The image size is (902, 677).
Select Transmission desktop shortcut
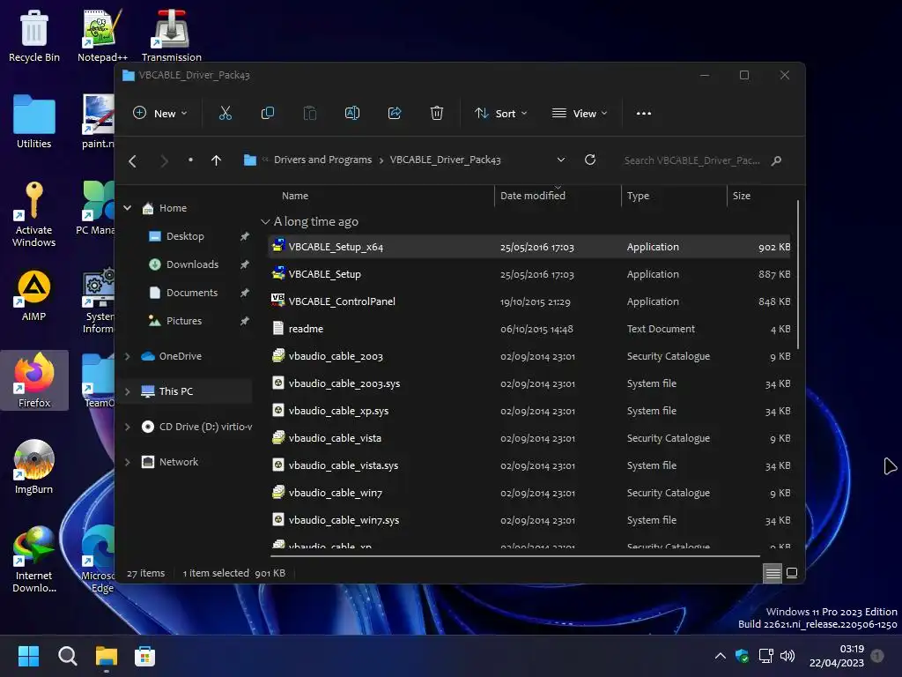[x=172, y=35]
